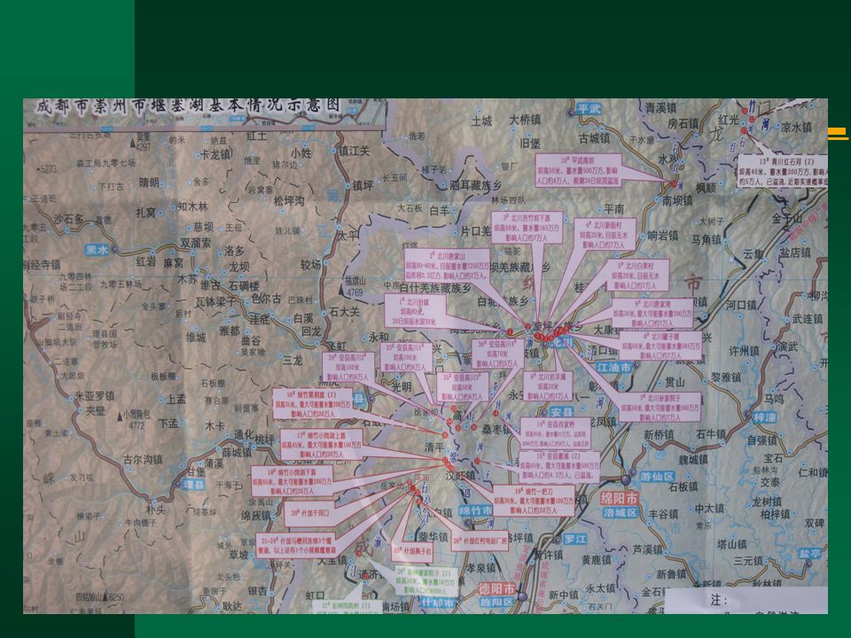The image size is (851, 638).
Task: Select the 马角镇 place name
Action: tap(707, 239)
